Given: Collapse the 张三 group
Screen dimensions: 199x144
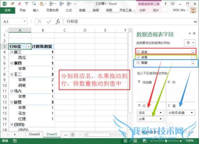Looking at the screenshot, I should click(12, 52).
